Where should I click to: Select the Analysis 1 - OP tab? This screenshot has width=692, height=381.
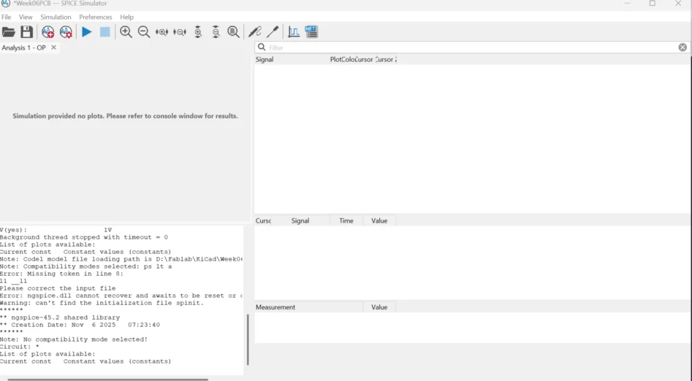click(24, 47)
